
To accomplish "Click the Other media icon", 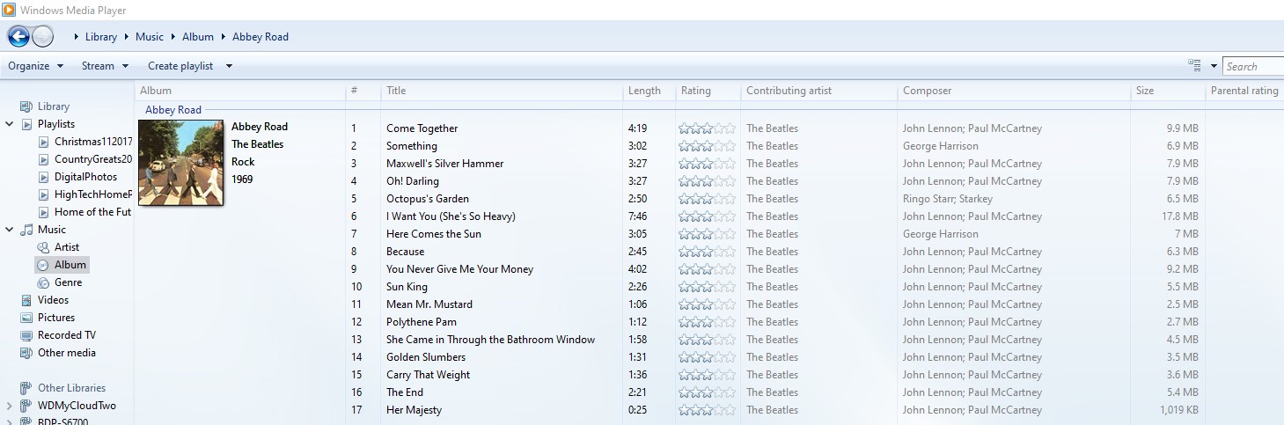I will [x=26, y=353].
